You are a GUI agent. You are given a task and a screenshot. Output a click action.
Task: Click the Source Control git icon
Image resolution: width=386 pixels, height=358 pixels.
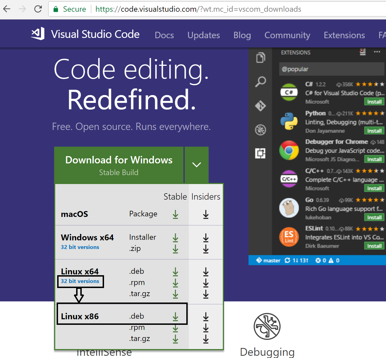click(260, 106)
